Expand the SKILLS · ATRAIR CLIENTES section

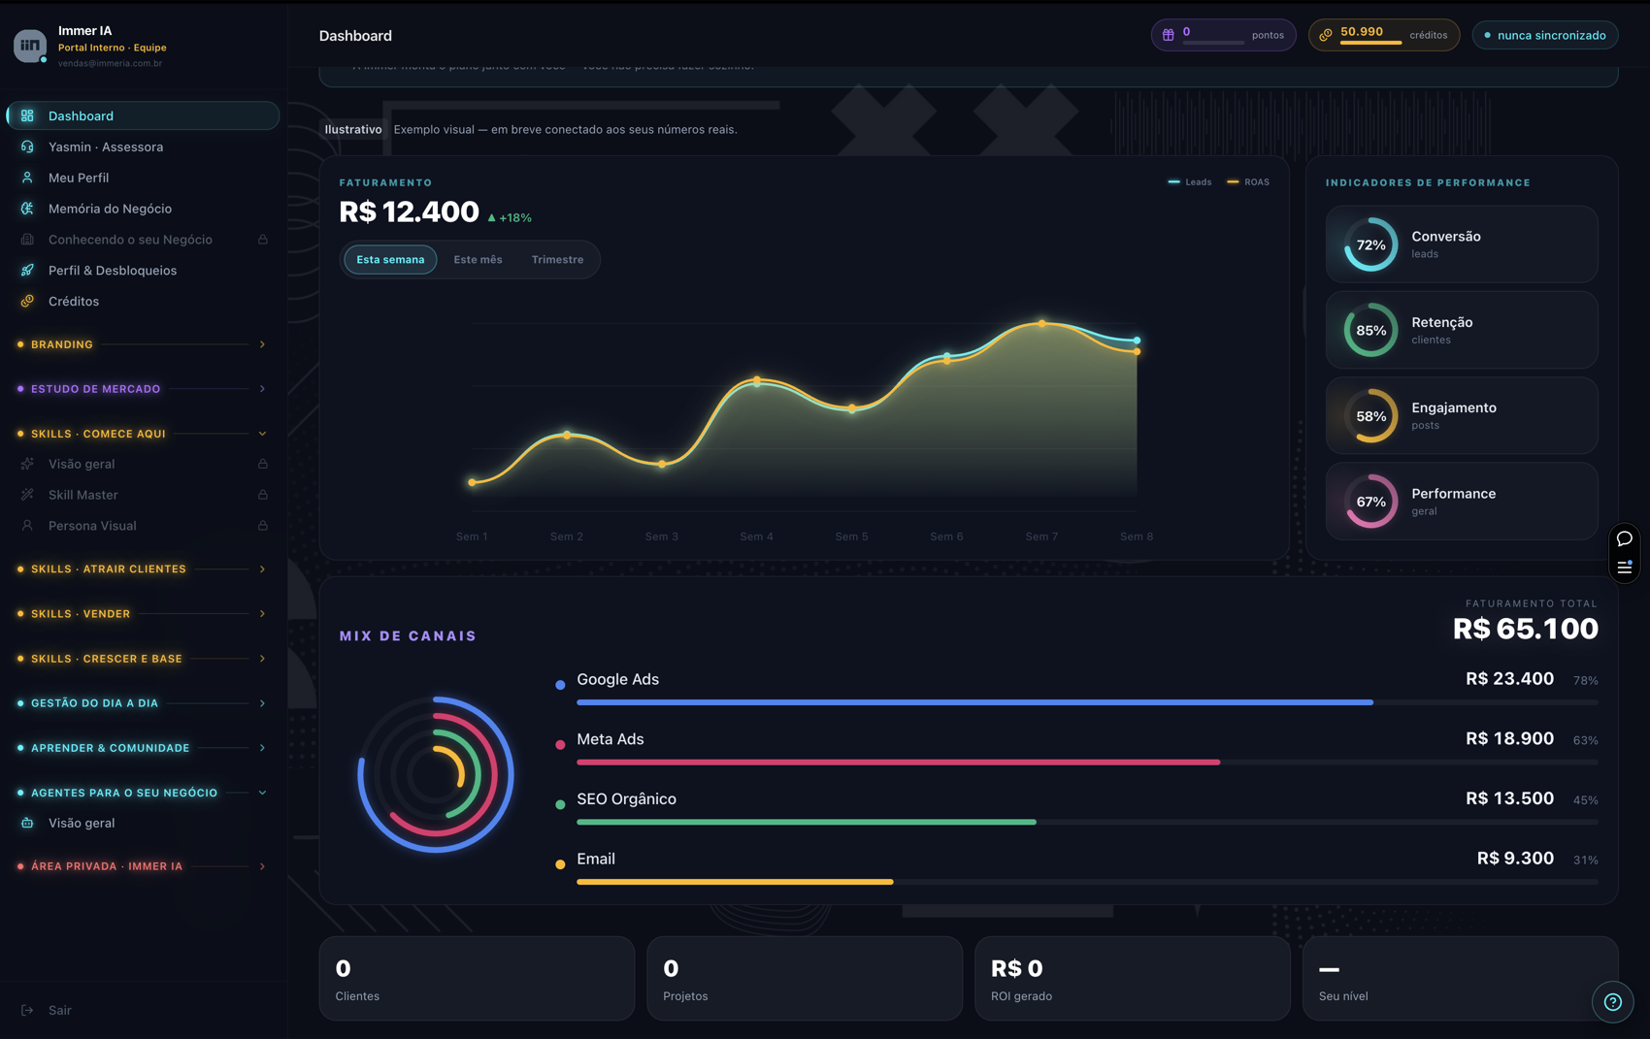tap(142, 569)
